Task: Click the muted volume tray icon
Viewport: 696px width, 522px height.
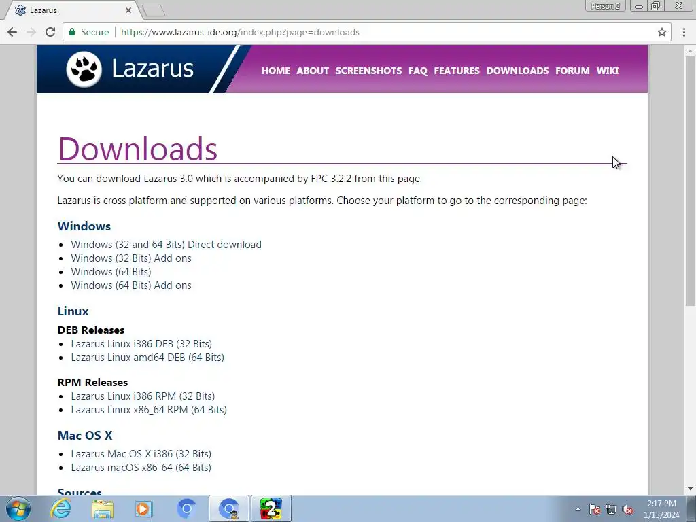Action: 627,510
